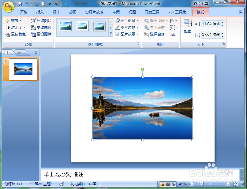Image resolution: width=247 pixels, height=189 pixels.
Task: Edit the height field showing 11.04 厘米
Action: pos(211,24)
